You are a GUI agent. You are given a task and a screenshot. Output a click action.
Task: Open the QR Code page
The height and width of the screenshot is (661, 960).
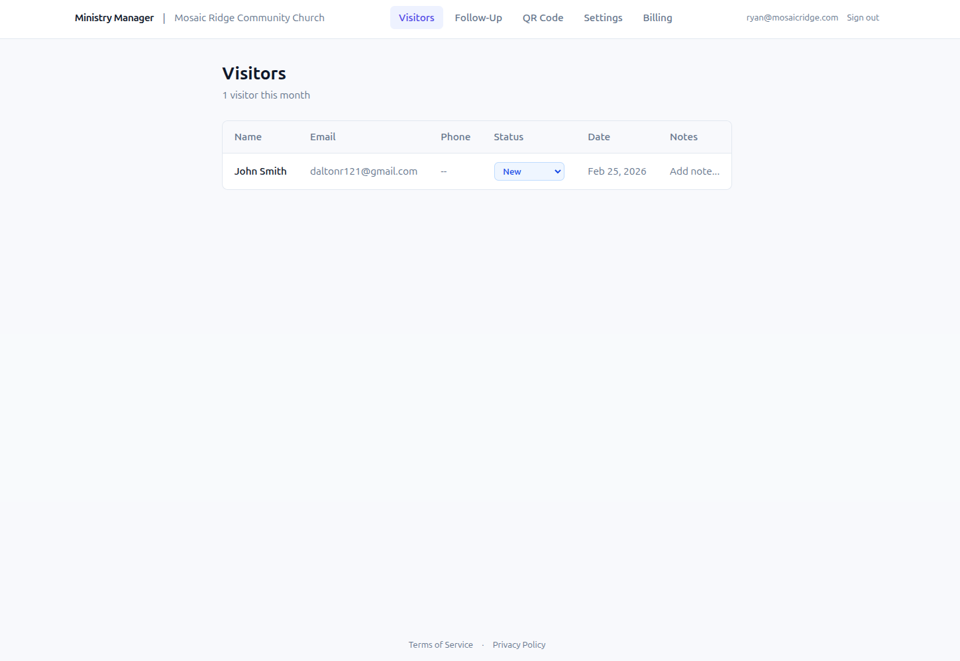(543, 17)
